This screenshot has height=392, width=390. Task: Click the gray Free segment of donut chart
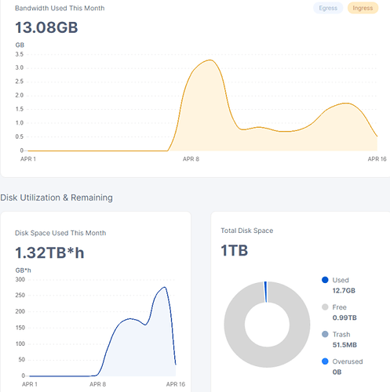click(x=267, y=357)
